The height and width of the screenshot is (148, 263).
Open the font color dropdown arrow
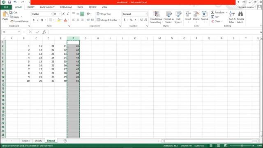coord(69,20)
